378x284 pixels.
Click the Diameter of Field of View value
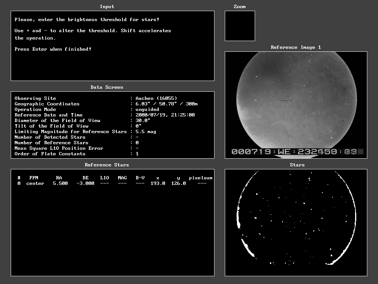click(143, 121)
